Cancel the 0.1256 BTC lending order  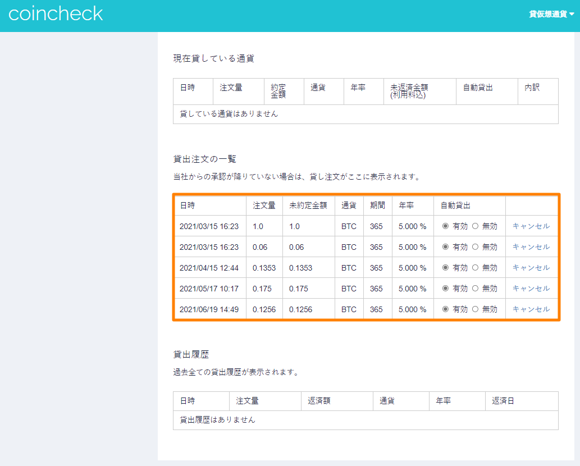click(531, 309)
